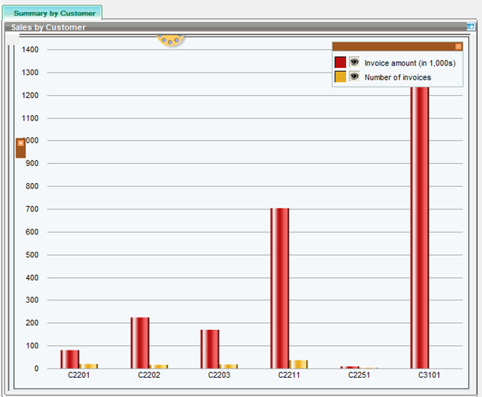Click the maximize icon on Sales by Customer panel
This screenshot has height=397, width=482.
(x=470, y=27)
